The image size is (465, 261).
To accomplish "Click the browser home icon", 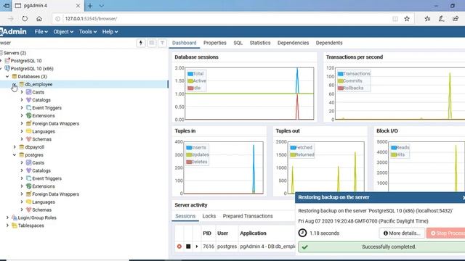I will 39,19.
